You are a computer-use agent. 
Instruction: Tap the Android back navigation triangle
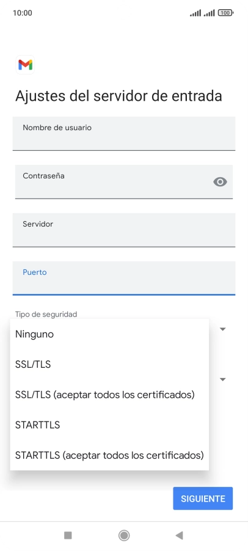(x=179, y=535)
